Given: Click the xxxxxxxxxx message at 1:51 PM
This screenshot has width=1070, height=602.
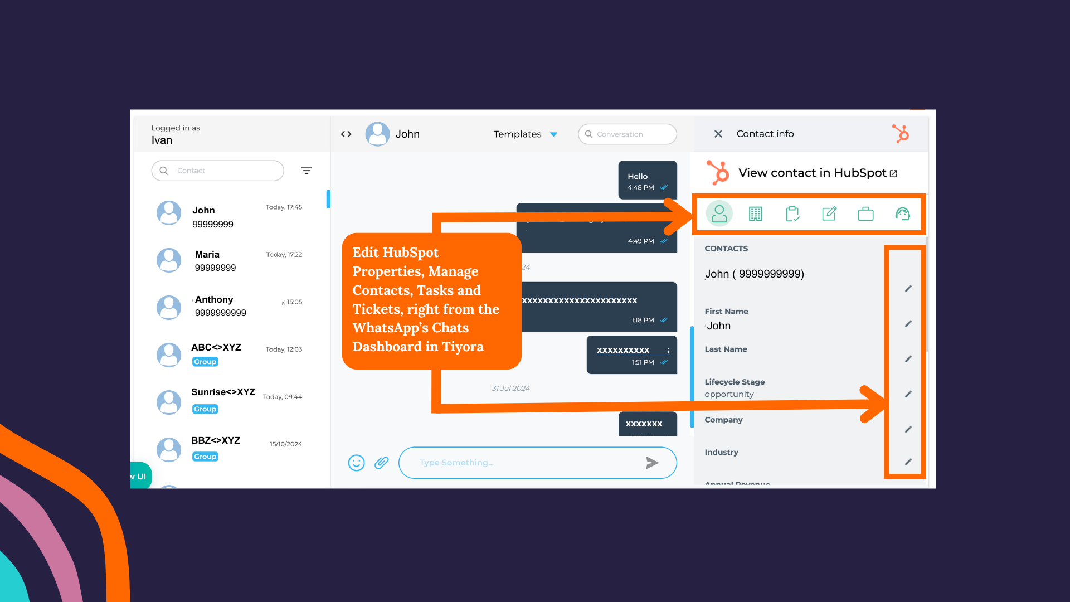Looking at the screenshot, I should [632, 355].
